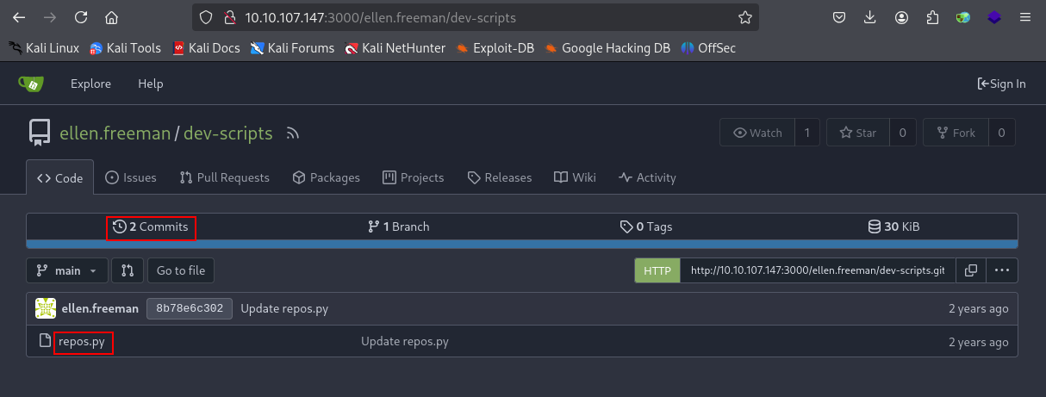Select the HTTP clone protocol button
The height and width of the screenshot is (397, 1046).
(x=657, y=270)
